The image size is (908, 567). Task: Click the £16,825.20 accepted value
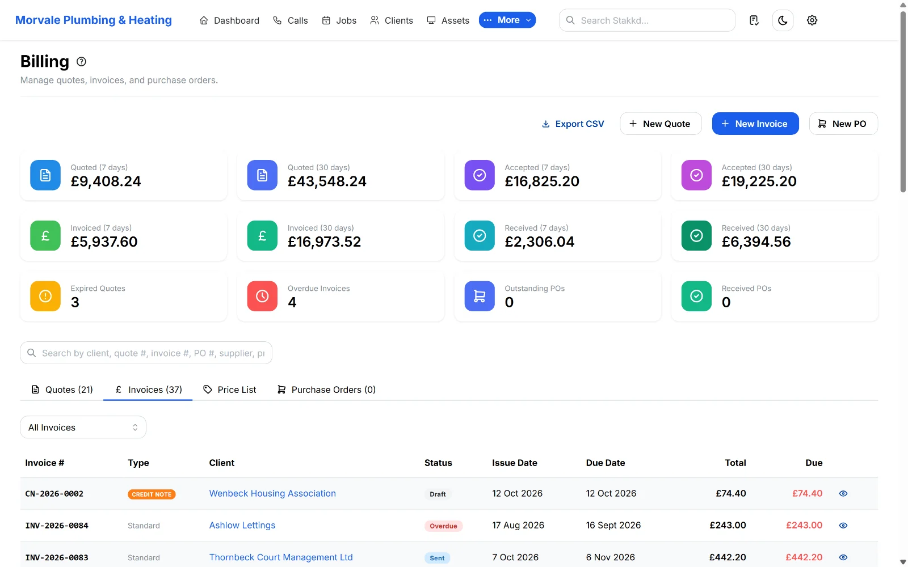pyautogui.click(x=542, y=181)
